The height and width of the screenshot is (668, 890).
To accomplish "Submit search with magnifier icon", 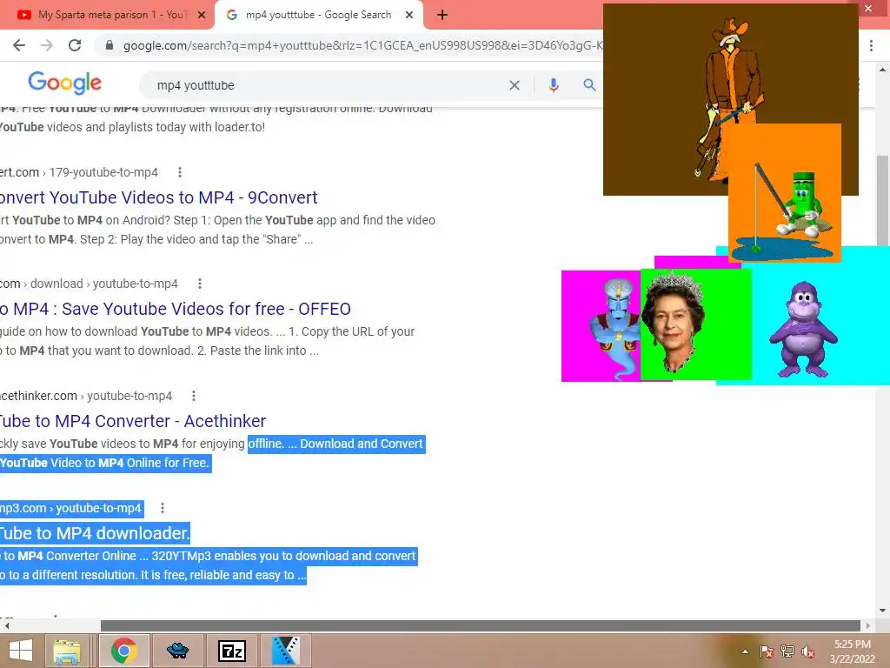I will coord(590,85).
